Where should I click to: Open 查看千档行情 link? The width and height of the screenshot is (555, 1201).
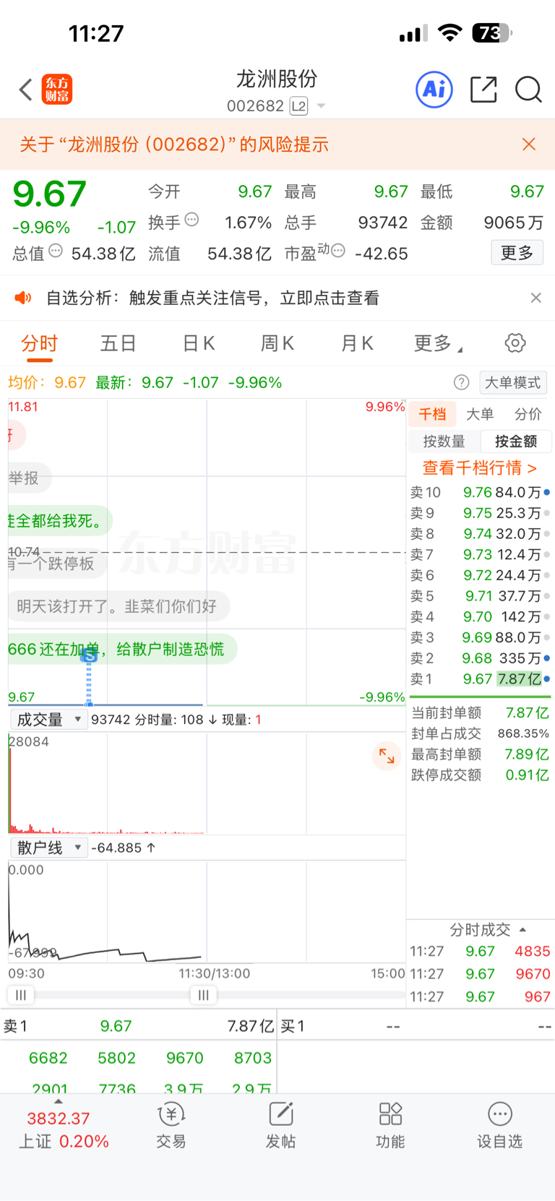tap(480, 468)
